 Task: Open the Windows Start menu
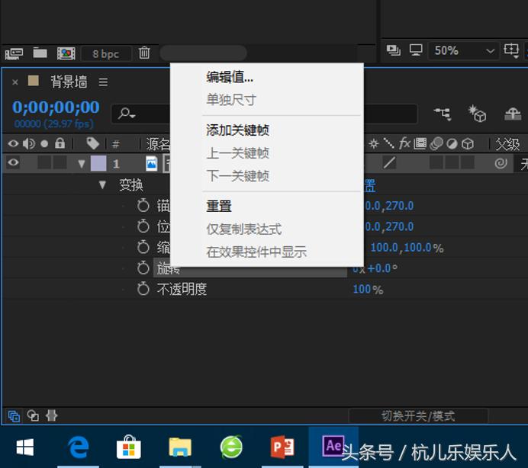[25, 447]
